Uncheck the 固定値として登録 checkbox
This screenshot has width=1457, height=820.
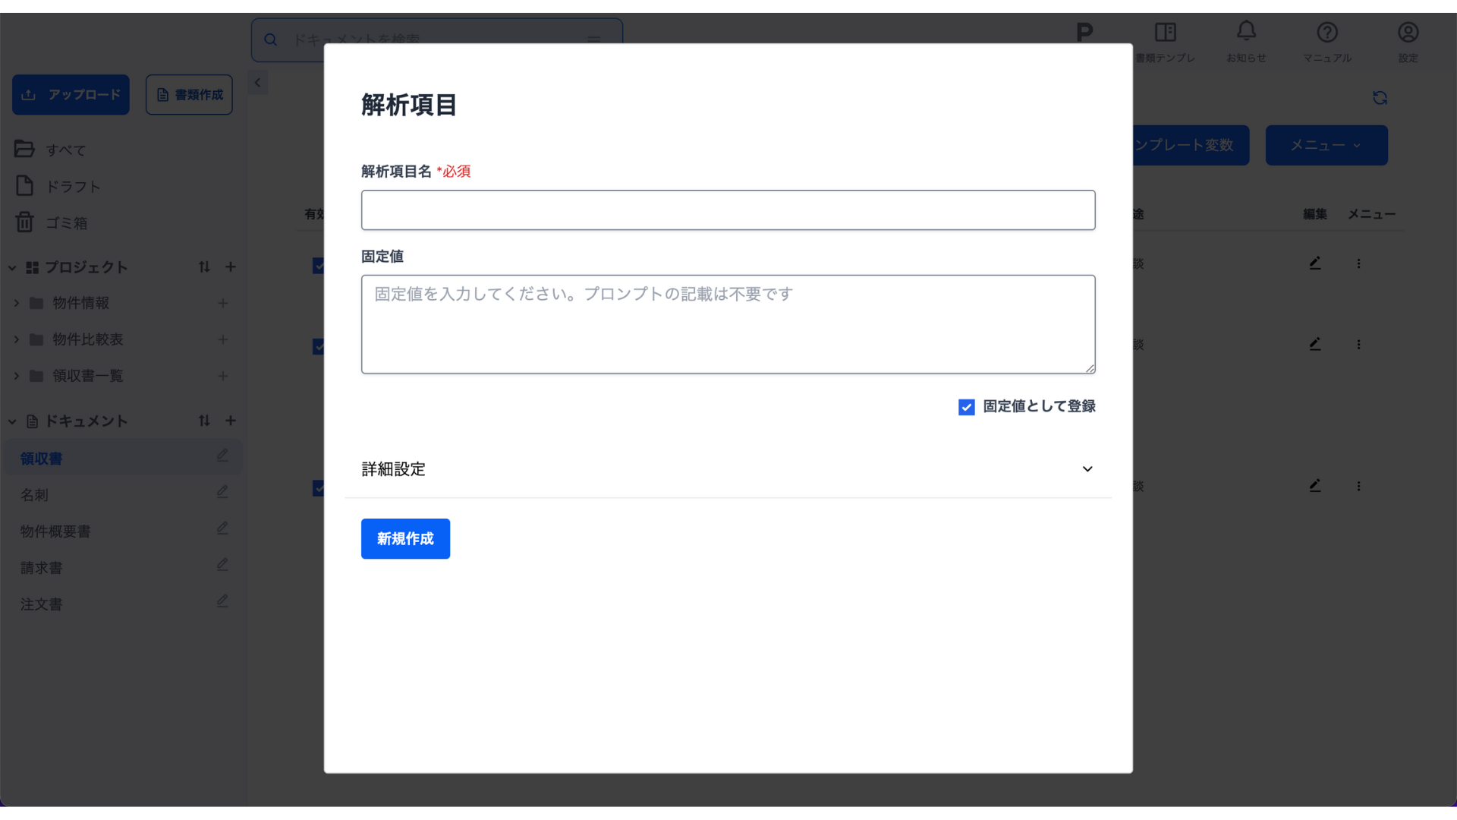966,408
